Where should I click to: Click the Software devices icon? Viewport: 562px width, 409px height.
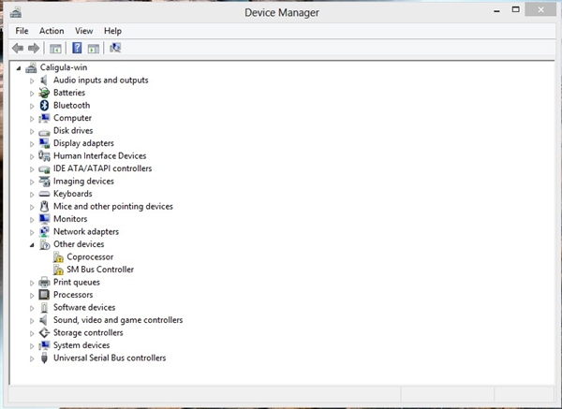[x=44, y=308]
